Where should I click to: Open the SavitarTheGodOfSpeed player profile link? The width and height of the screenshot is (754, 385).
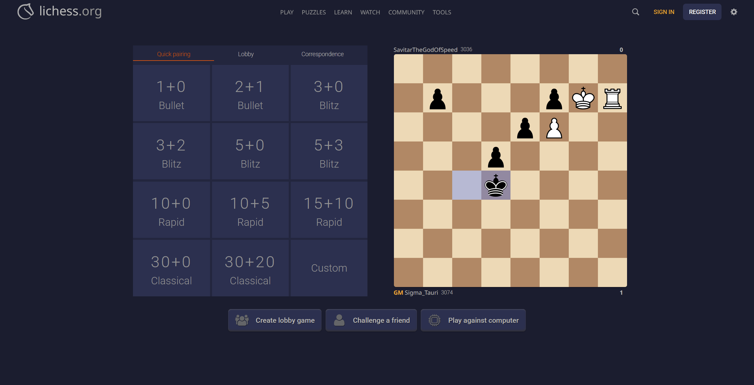pyautogui.click(x=425, y=50)
